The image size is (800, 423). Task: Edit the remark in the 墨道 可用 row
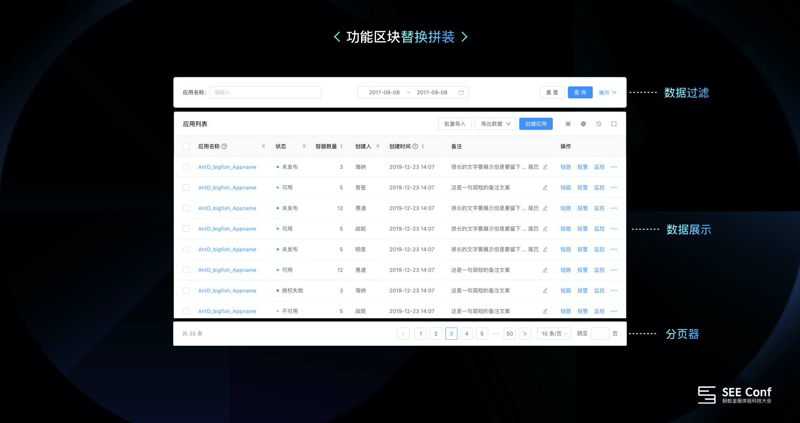(x=545, y=270)
